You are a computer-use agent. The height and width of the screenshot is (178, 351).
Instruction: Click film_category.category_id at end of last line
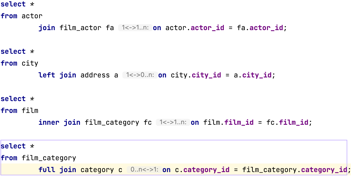point(294,170)
